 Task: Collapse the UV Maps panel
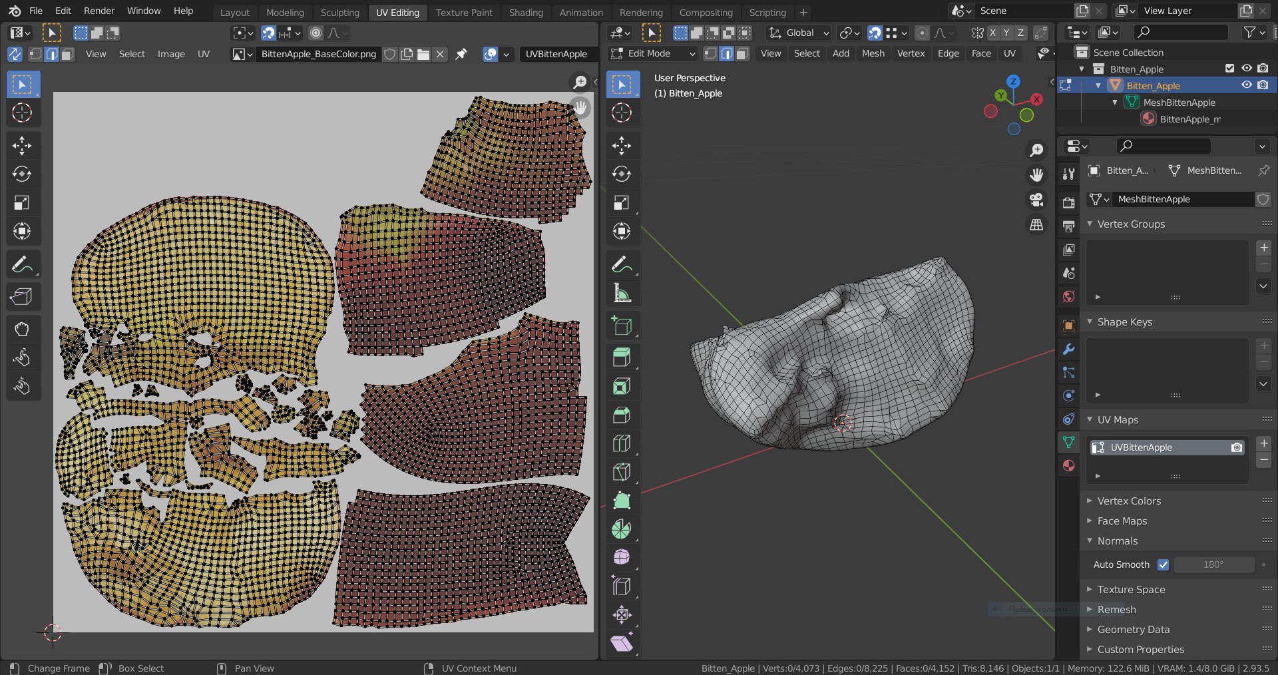(1090, 419)
